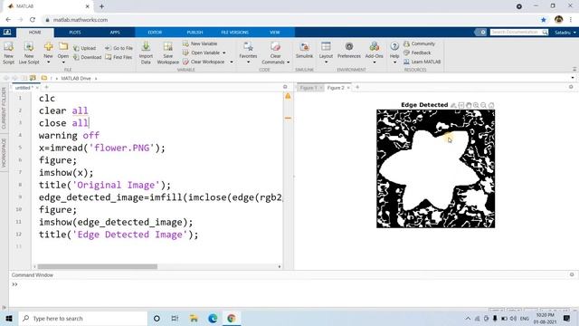Create a New Variable
Viewport: 579px width, 326px height.
point(200,43)
